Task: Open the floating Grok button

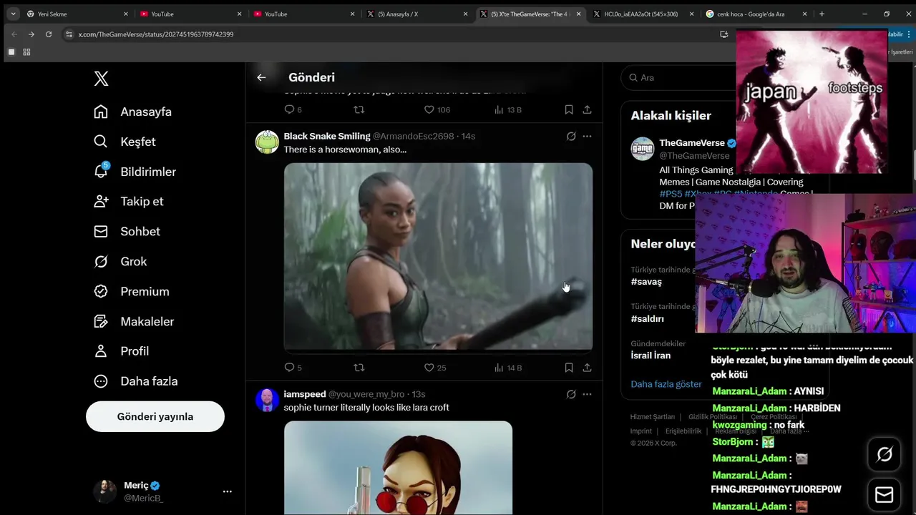Action: 885,454
